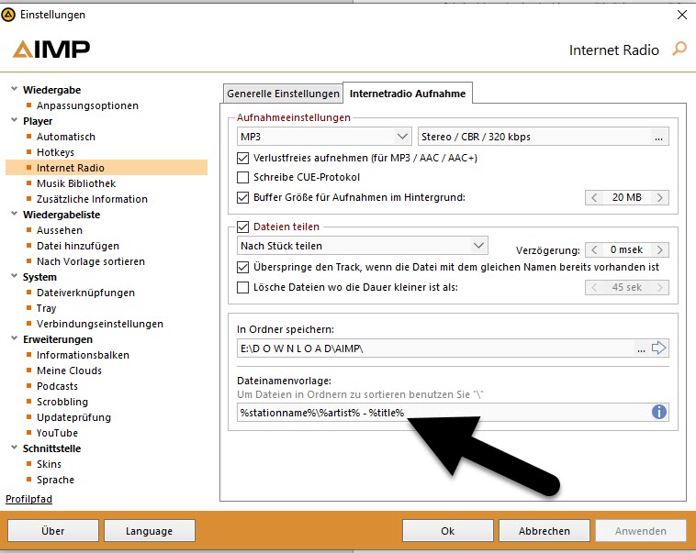Open the Profilpfad link

(28, 499)
